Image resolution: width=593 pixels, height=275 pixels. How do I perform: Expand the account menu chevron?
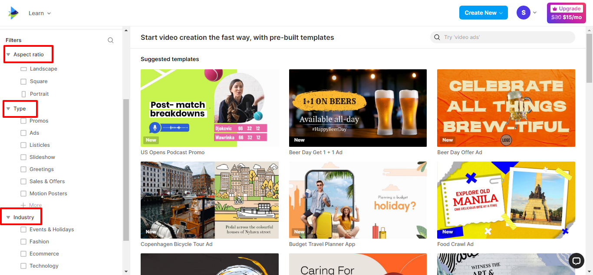pos(535,13)
